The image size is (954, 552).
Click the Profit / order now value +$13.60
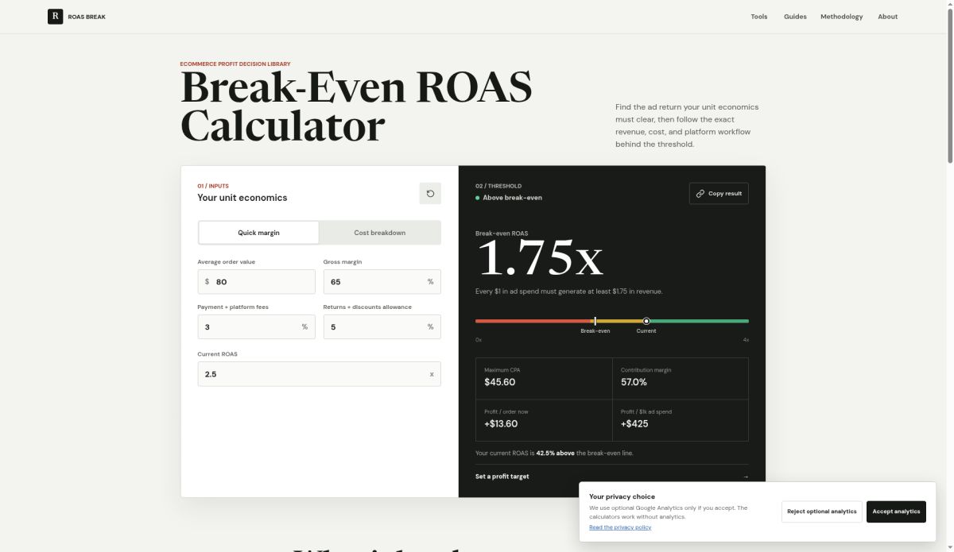click(501, 424)
